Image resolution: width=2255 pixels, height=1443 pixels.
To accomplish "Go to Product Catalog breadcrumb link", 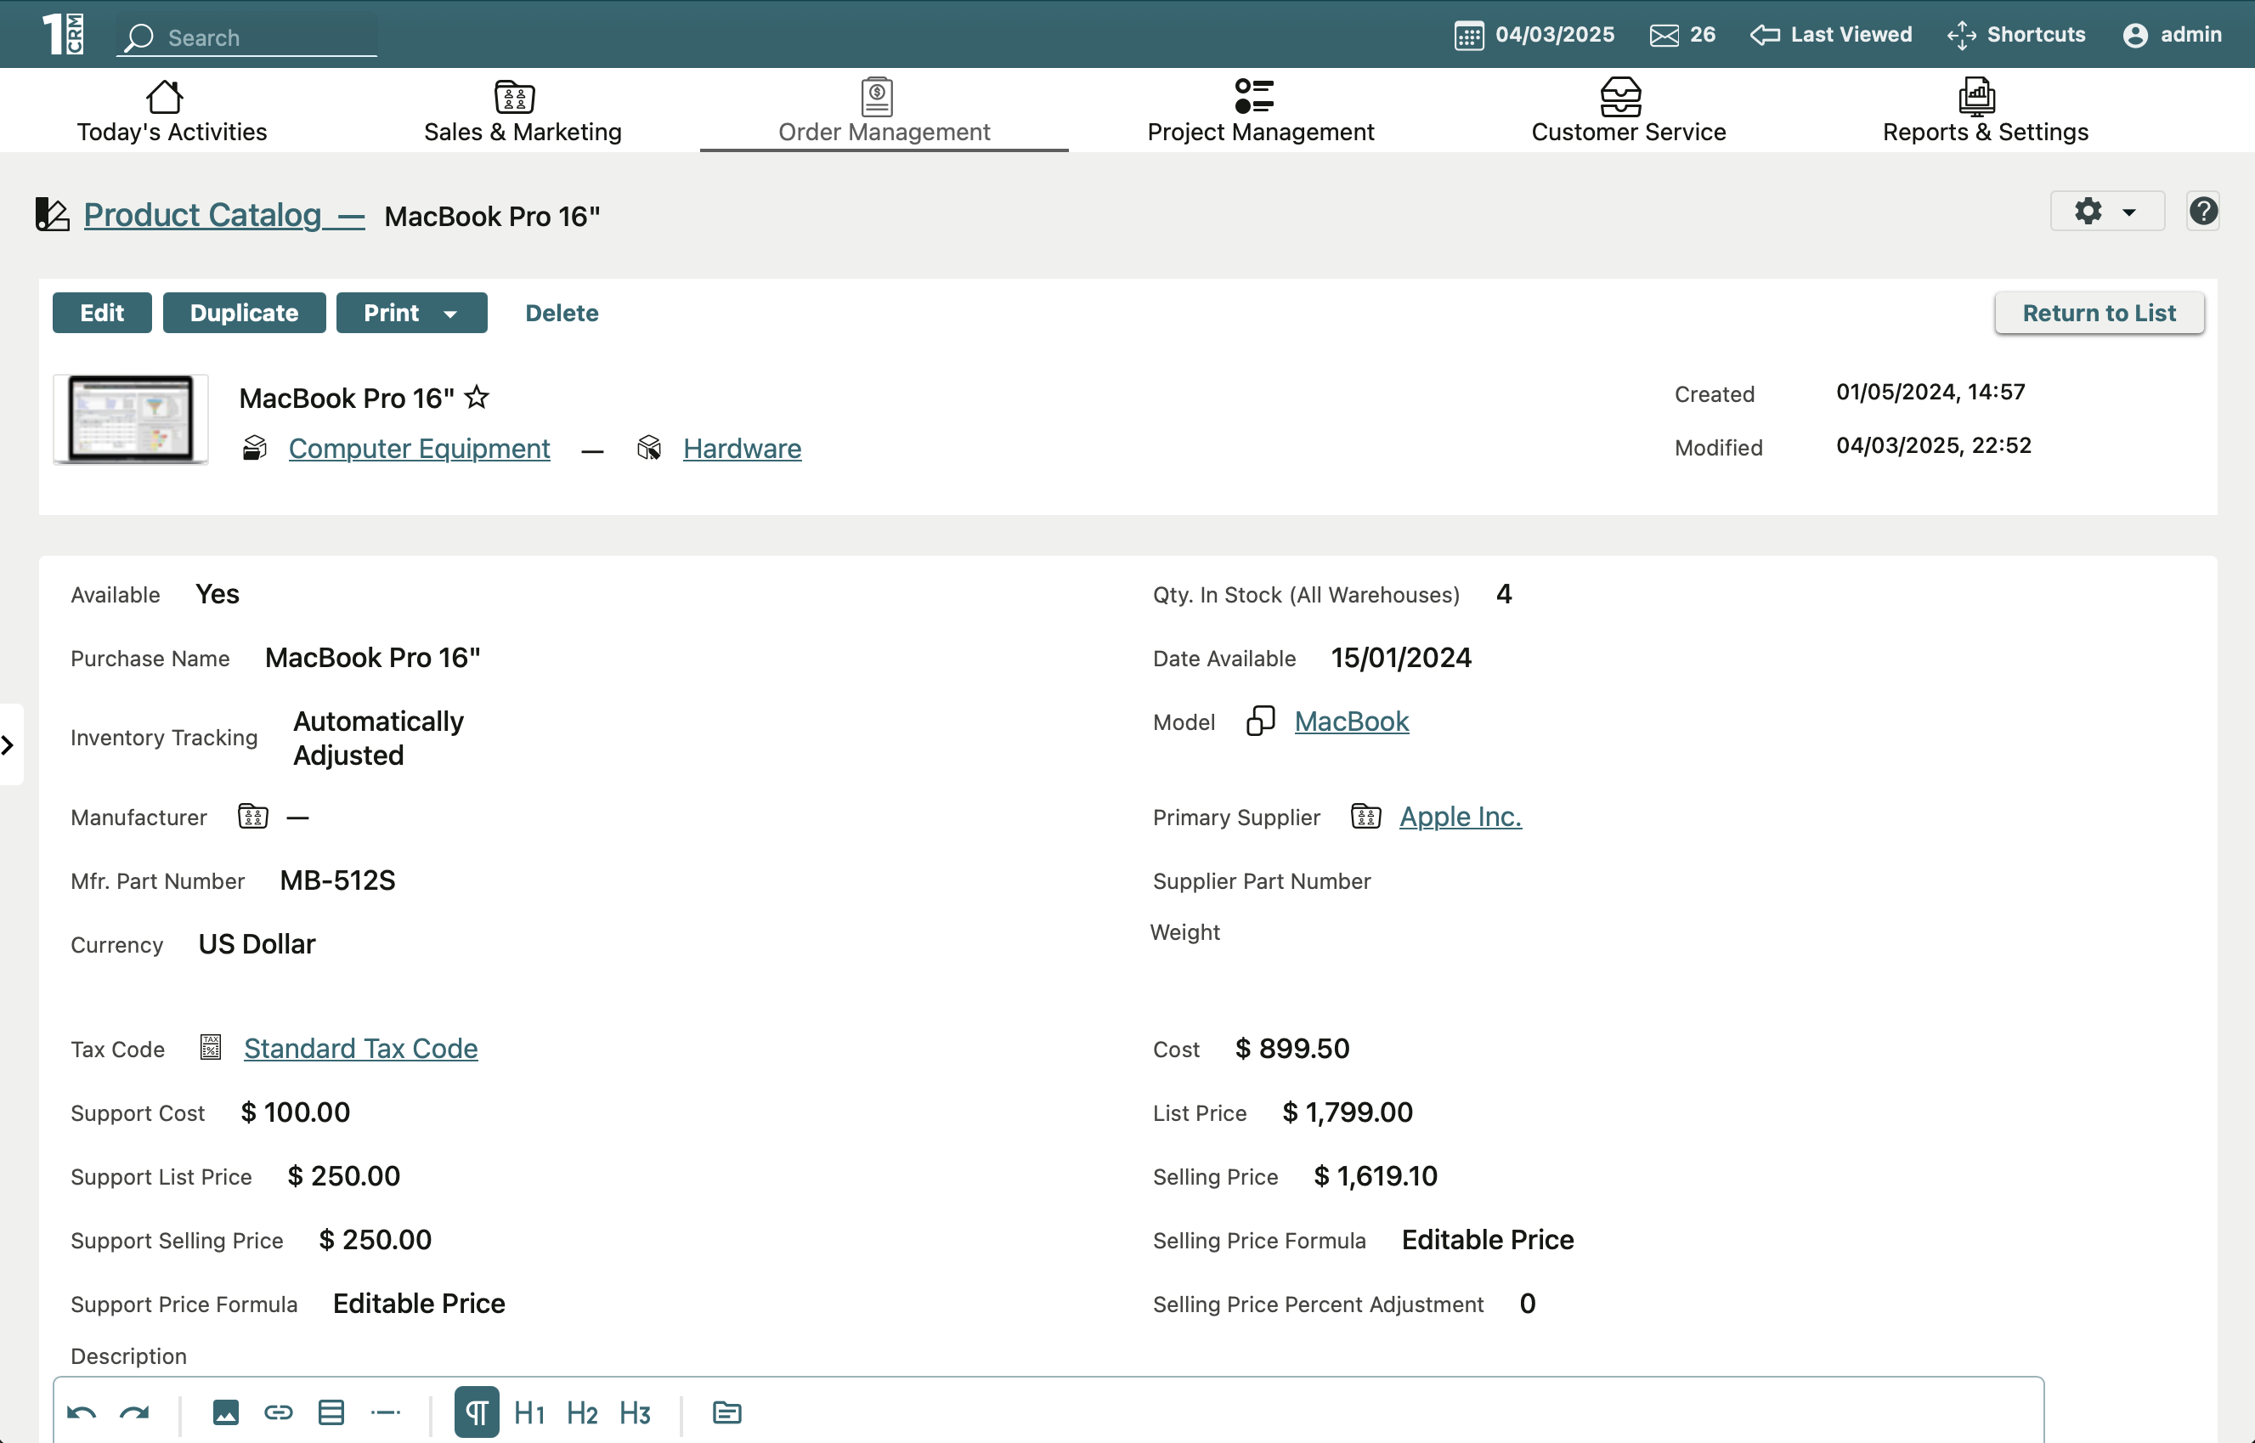I will (x=224, y=216).
